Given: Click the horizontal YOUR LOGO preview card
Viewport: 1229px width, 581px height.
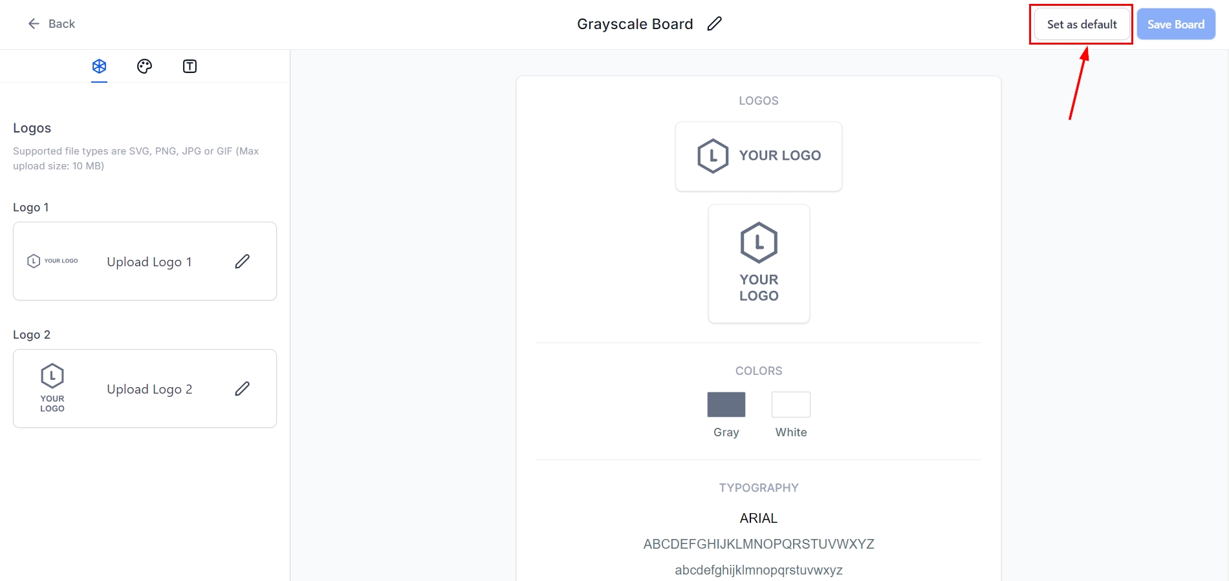Looking at the screenshot, I should click(759, 156).
